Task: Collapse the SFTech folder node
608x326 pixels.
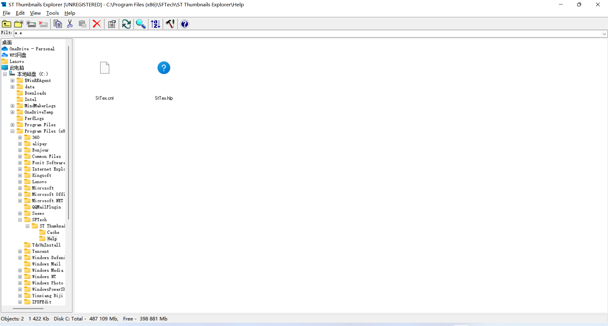Action: [x=20, y=220]
